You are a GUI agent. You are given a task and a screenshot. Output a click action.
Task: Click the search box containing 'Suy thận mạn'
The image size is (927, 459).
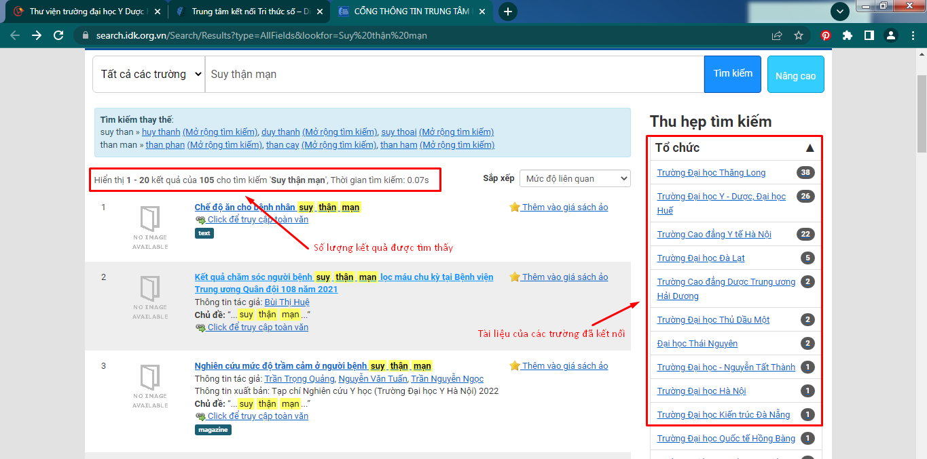click(x=454, y=75)
